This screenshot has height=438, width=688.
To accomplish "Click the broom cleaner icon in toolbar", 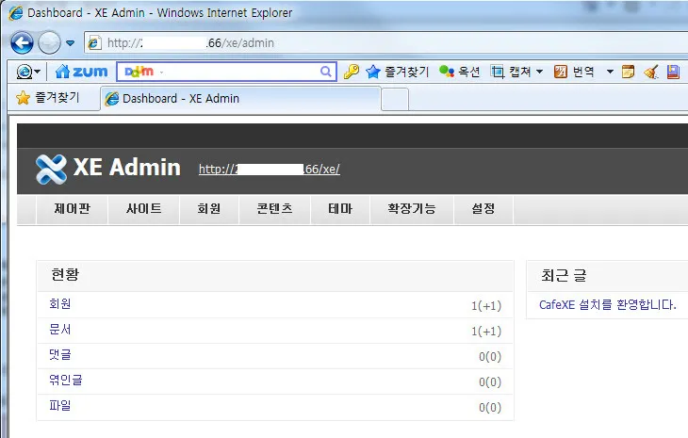I will pos(651,72).
